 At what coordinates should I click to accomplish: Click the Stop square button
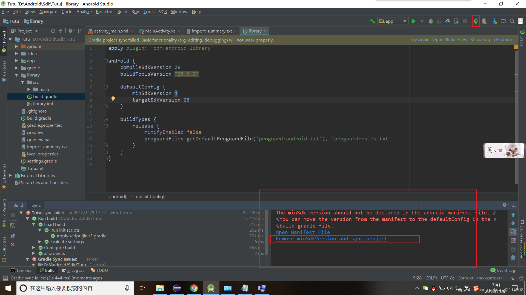click(465, 21)
